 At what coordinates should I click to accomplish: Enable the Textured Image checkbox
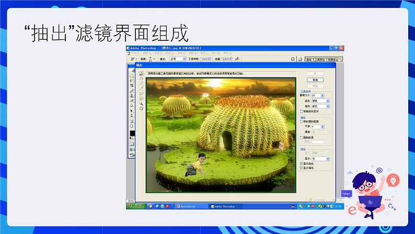point(302,121)
